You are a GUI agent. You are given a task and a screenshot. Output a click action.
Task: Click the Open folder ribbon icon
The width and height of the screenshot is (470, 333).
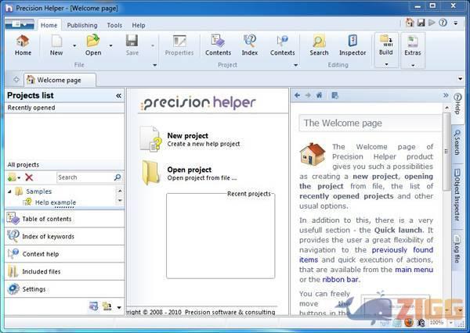[93, 41]
